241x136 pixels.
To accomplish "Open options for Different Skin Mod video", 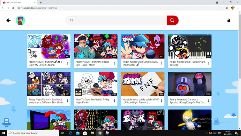I will coord(67,101).
